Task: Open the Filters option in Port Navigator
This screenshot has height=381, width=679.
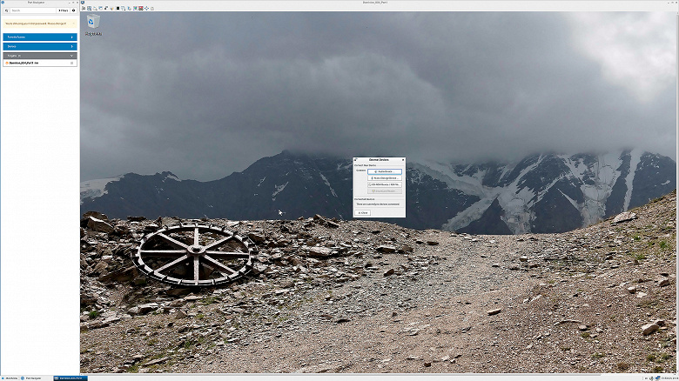Action: tap(64, 10)
